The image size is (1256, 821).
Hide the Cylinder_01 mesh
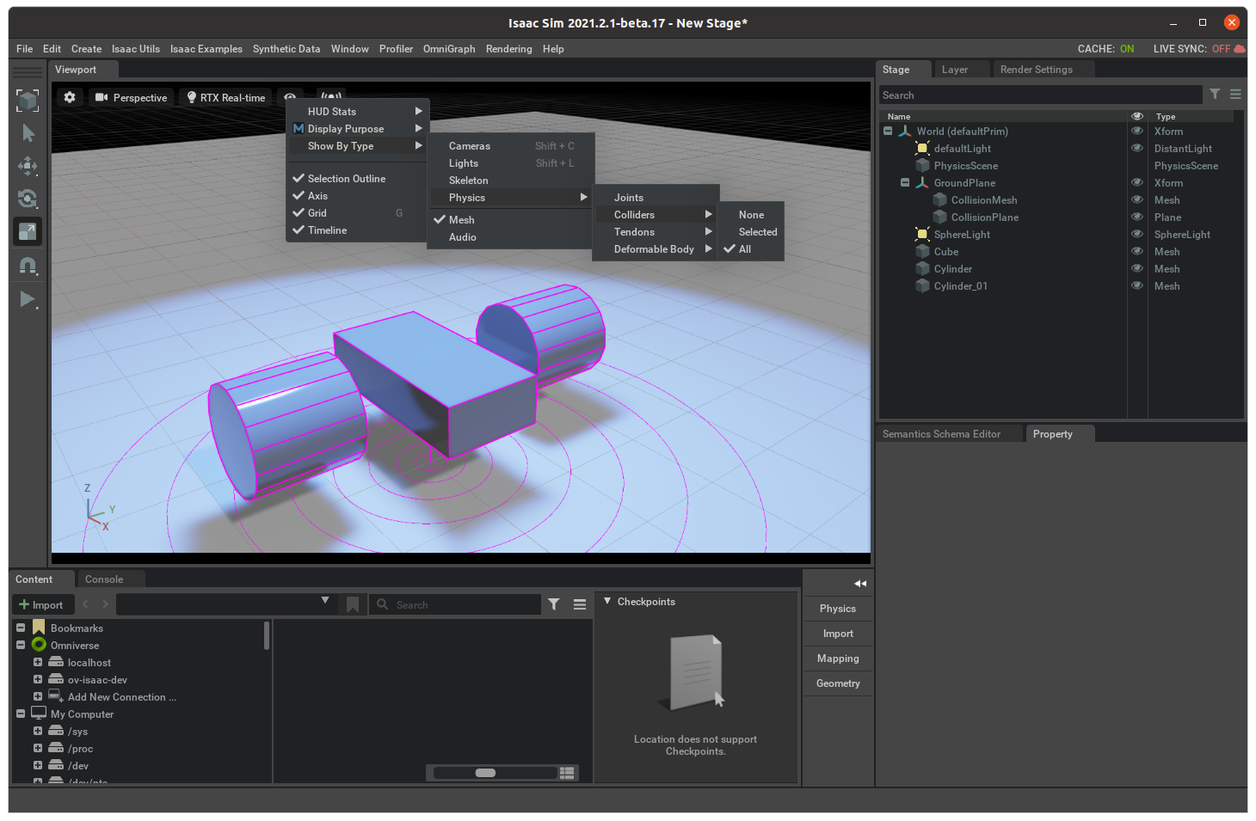(x=1137, y=285)
